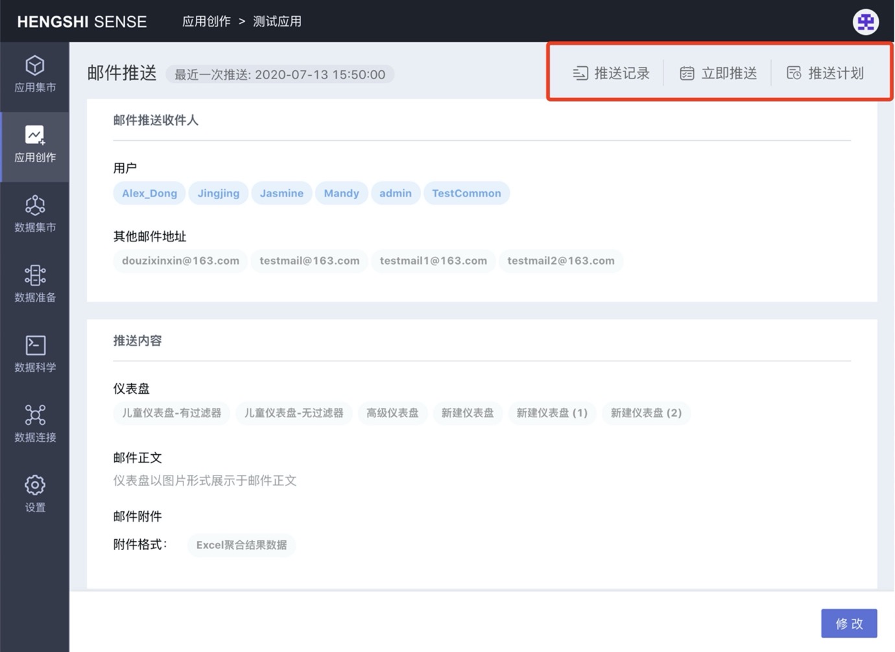
Task: Click the 新建仪表盘 dashboard tag
Action: (x=468, y=413)
